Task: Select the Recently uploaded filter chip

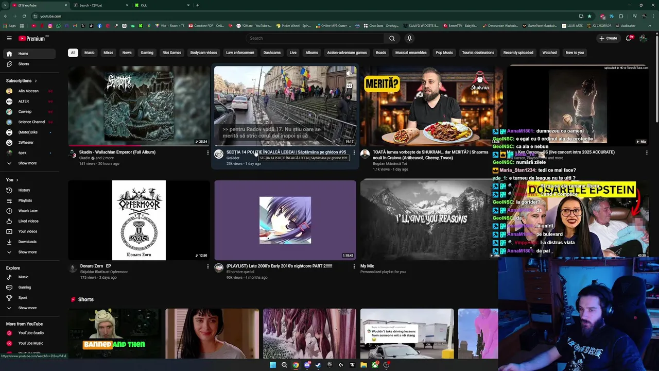Action: [x=518, y=53]
